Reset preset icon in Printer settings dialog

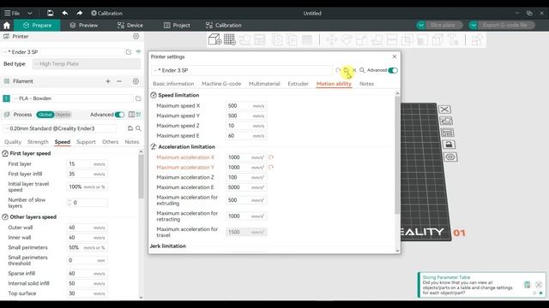(x=338, y=70)
